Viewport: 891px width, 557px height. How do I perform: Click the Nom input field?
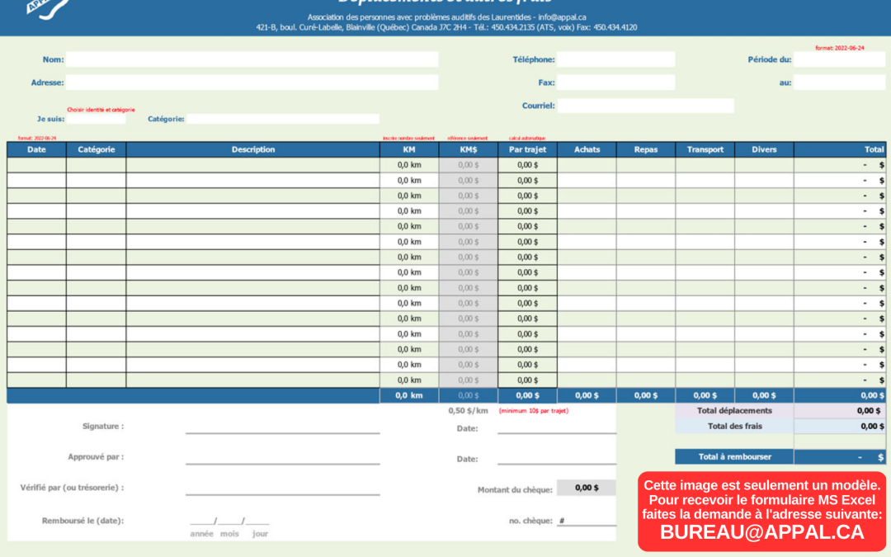252,59
